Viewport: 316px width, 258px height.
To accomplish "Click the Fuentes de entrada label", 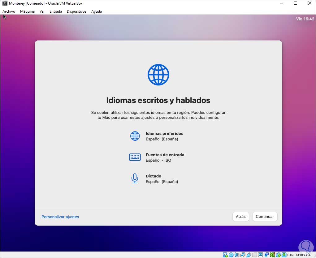I will point(165,155).
